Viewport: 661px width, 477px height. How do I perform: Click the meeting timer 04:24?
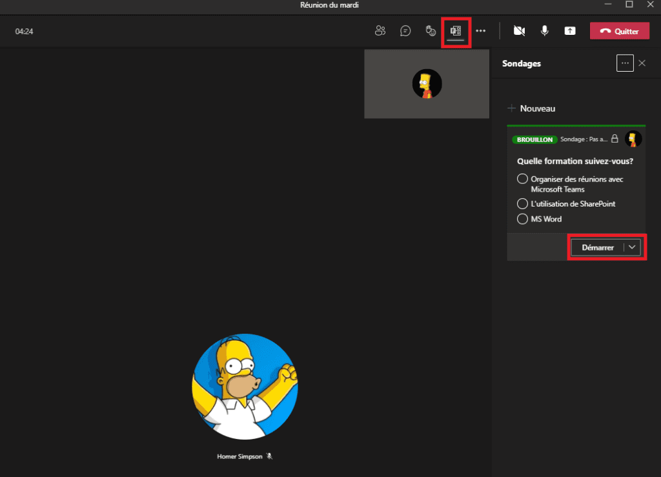click(24, 32)
